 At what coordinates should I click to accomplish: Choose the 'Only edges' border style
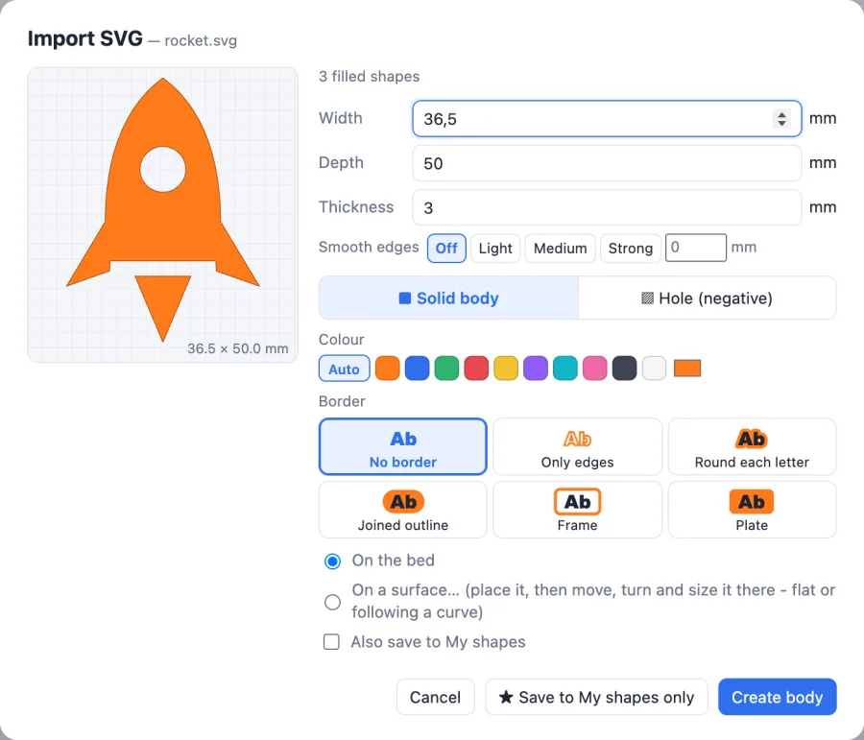[x=577, y=446]
